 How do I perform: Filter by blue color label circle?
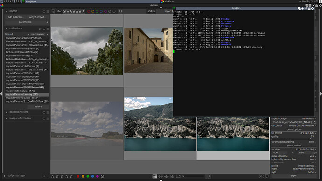pos(101,11)
